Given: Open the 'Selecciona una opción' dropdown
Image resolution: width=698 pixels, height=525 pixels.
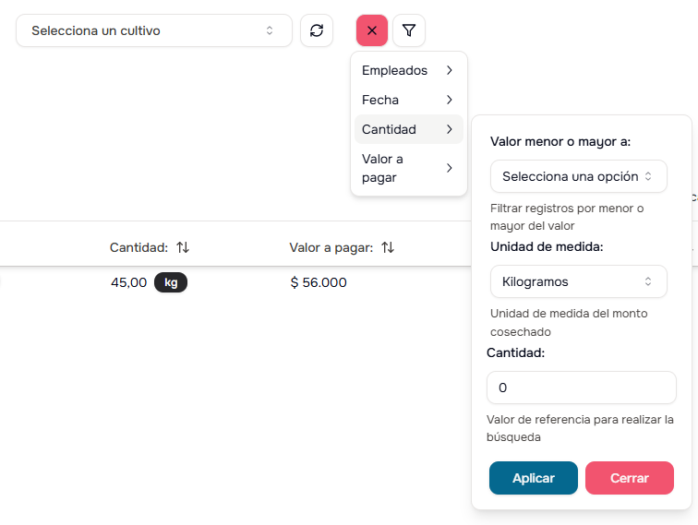Looking at the screenshot, I should pyautogui.click(x=578, y=176).
